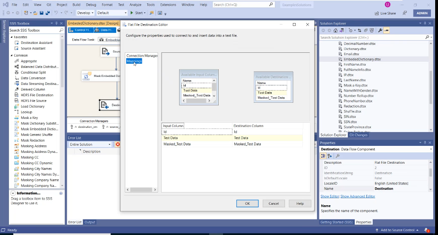This screenshot has width=438, height=235.
Task: Switch to the Git Changes tab
Action: [x=359, y=135]
